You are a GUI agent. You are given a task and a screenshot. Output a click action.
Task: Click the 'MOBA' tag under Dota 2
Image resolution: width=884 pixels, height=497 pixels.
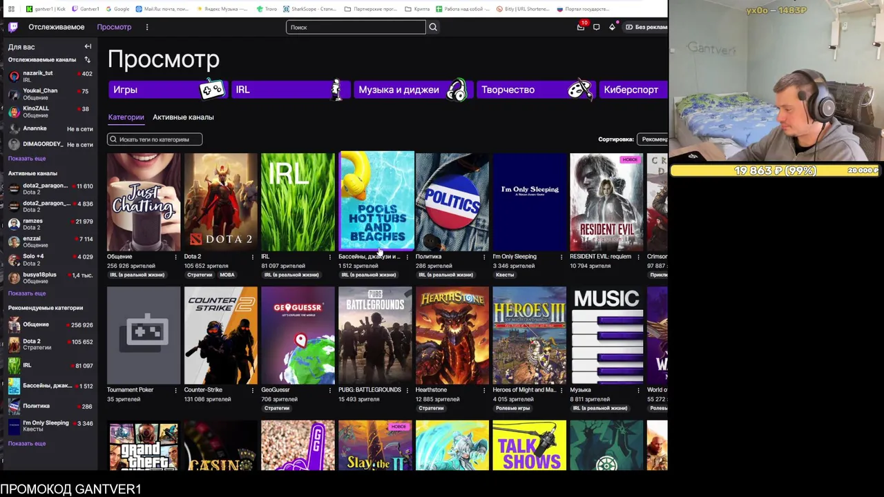tap(227, 275)
